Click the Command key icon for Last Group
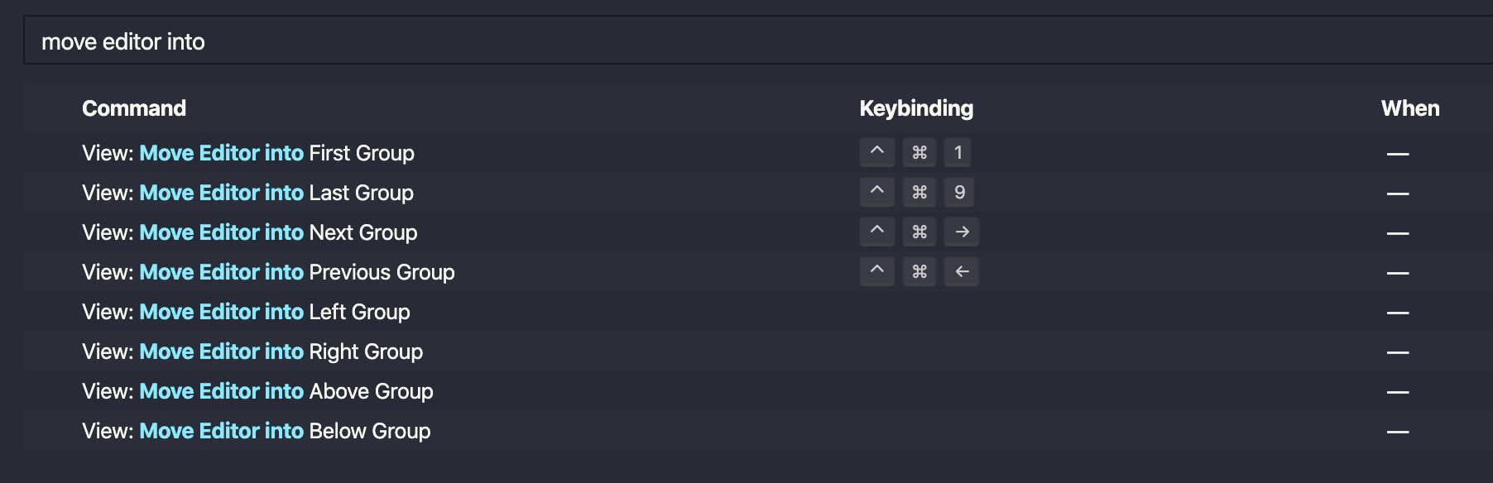 919,192
